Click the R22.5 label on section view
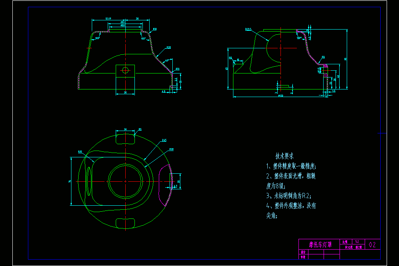399x266 pixels. coord(248,29)
